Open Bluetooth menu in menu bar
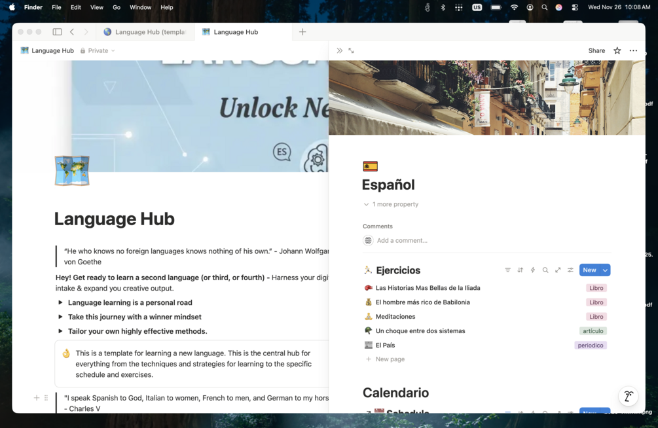Viewport: 658px width, 428px height. [443, 7]
